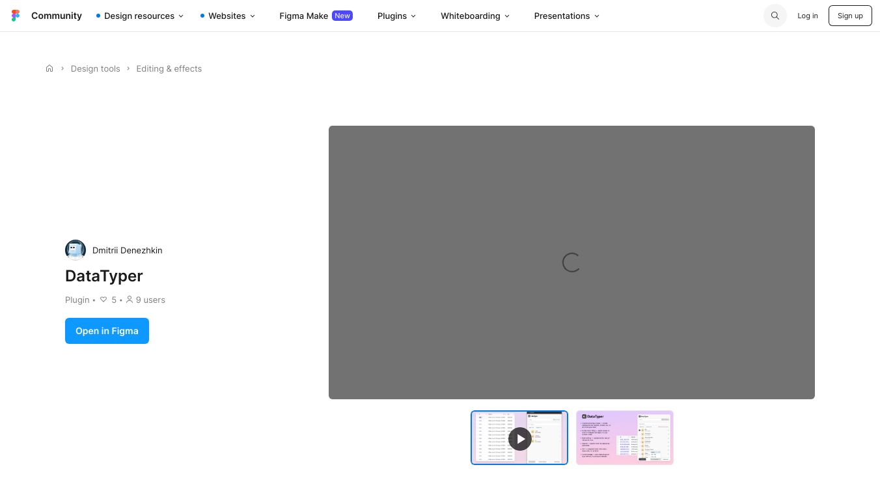Click the Log in button
Viewport: 880px width, 495px height.
[x=808, y=16]
